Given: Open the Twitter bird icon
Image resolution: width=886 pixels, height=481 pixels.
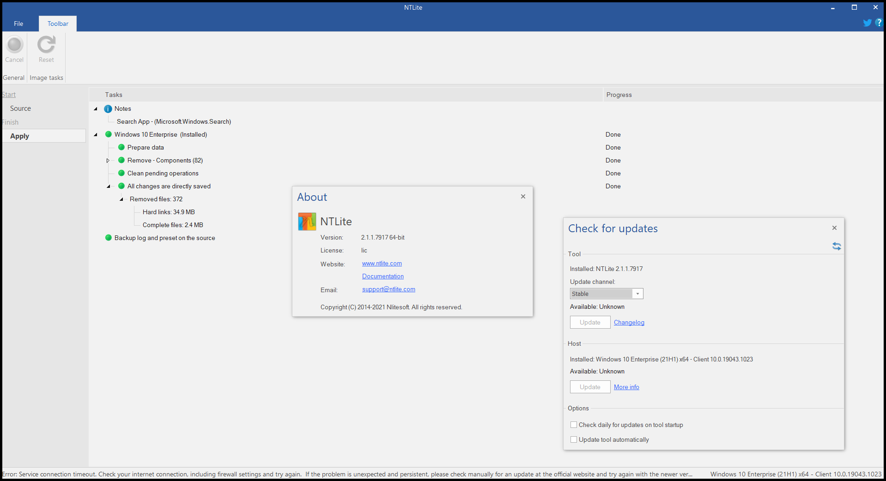Looking at the screenshot, I should coord(867,23).
